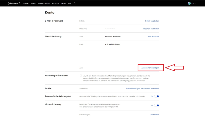Viewport: 205px width, 118px height.
Task: Disable the Kindersicherung toggle
Action: pos(157,105)
